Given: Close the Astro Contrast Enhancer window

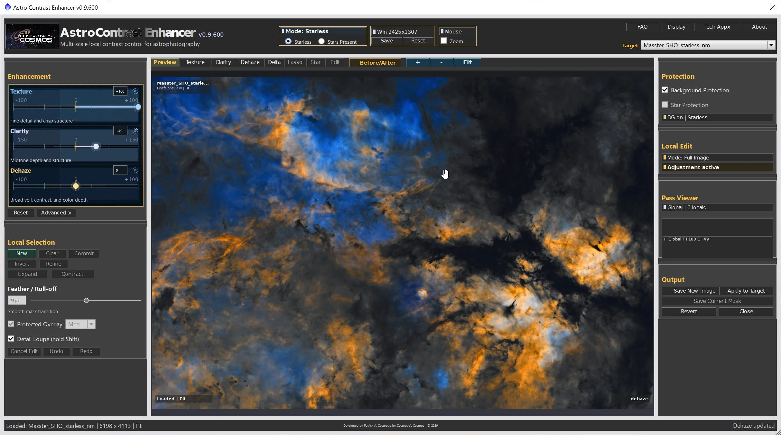Looking at the screenshot, I should click(x=773, y=7).
